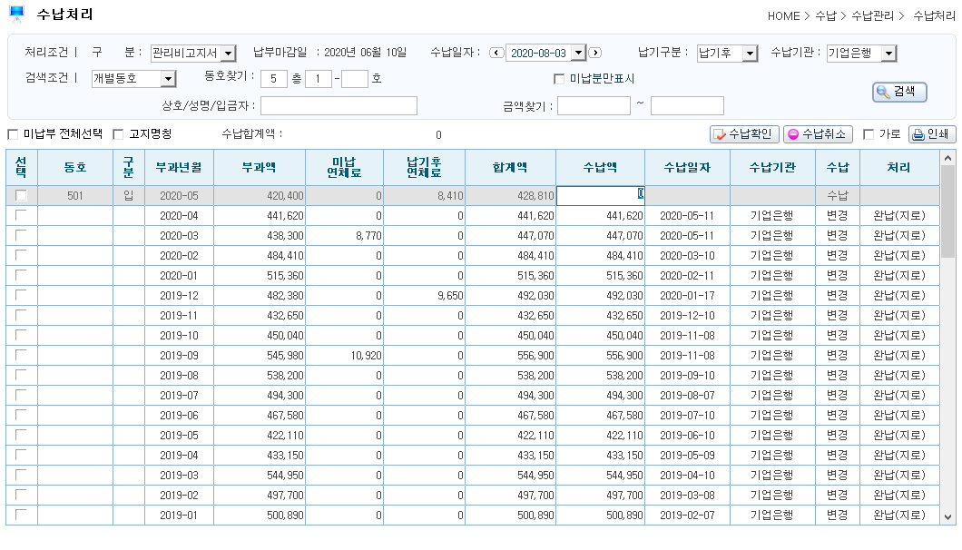Click 변경 in the 2019-01 row
This screenshot has width=962, height=550.
838,515
